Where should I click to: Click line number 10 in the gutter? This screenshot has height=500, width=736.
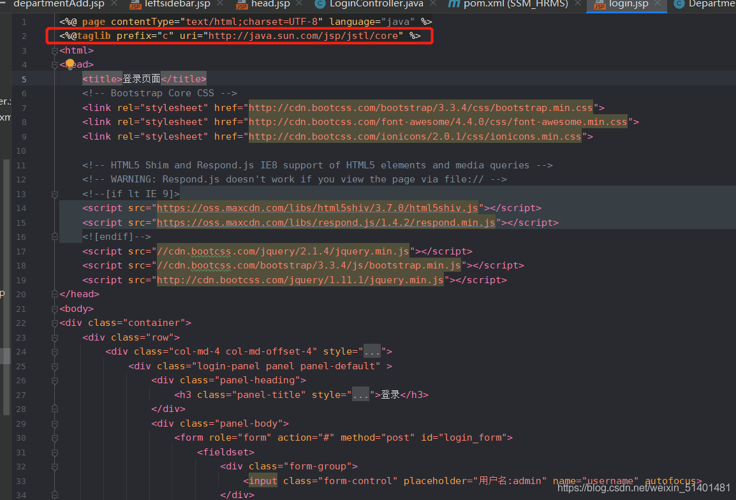pyautogui.click(x=21, y=151)
